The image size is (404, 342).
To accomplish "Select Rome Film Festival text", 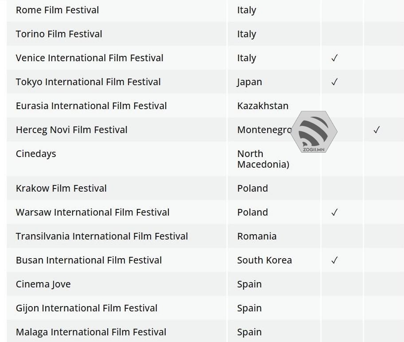I will point(58,10).
